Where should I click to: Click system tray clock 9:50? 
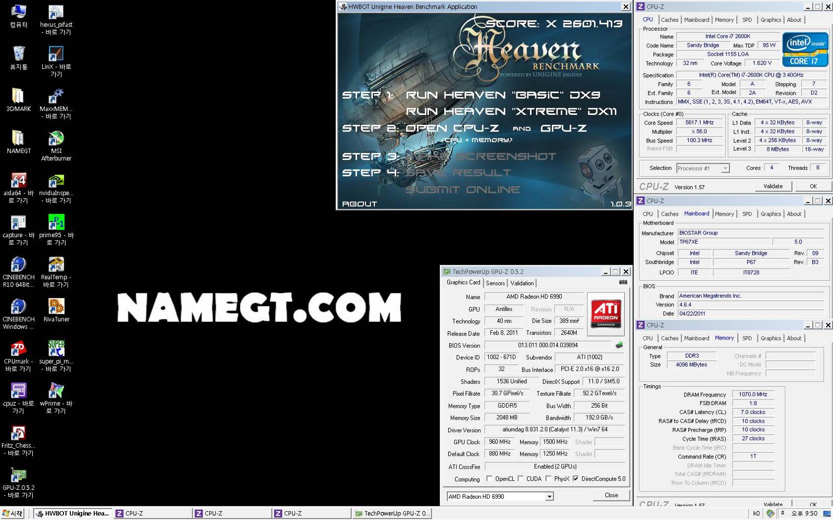804,513
